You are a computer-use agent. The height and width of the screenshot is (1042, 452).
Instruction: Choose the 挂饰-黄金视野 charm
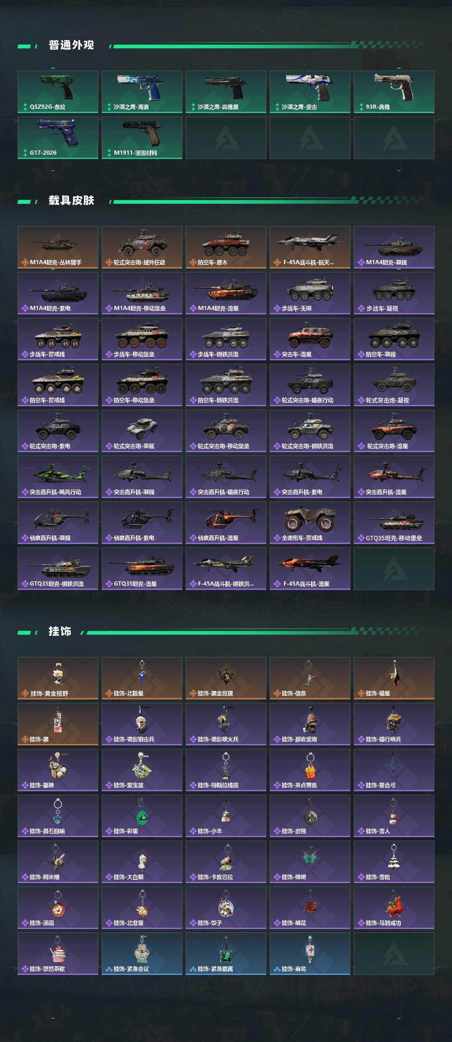58,678
